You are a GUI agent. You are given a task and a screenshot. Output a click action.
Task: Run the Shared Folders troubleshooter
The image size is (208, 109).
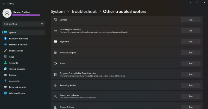(x=191, y=107)
